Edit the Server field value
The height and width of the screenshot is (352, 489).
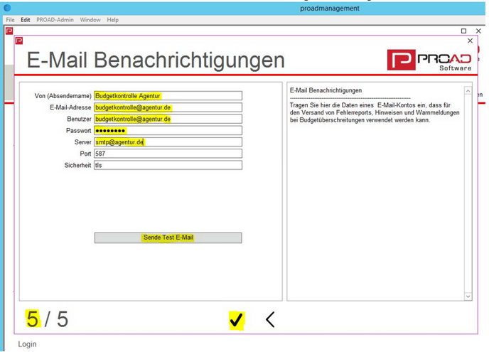[168, 142]
